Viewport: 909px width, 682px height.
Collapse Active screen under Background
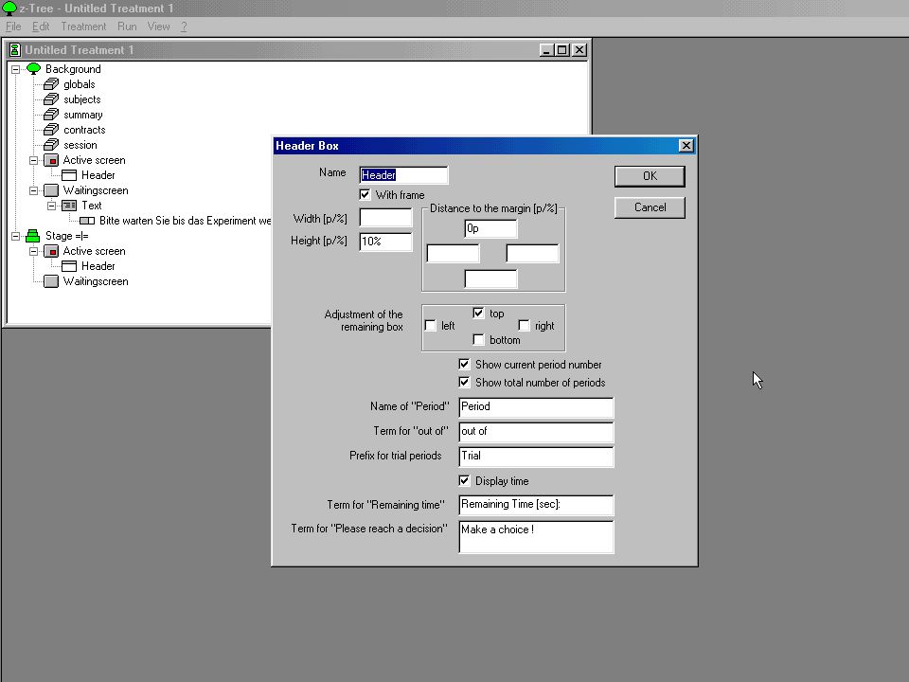pos(34,160)
